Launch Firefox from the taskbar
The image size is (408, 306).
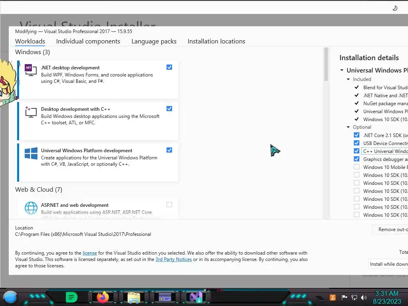click(103, 297)
